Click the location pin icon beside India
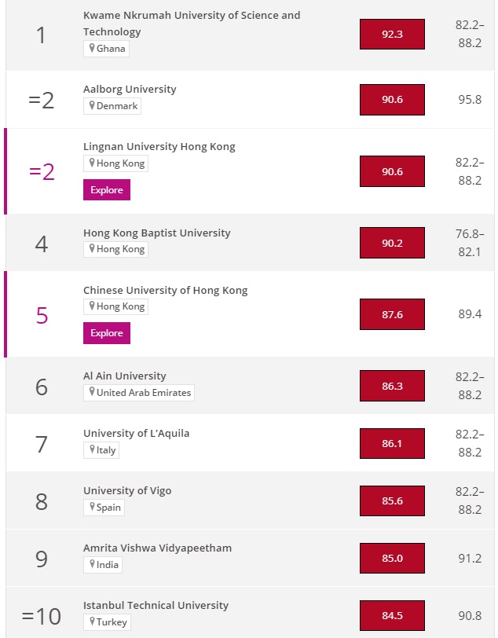The image size is (498, 638). point(92,565)
